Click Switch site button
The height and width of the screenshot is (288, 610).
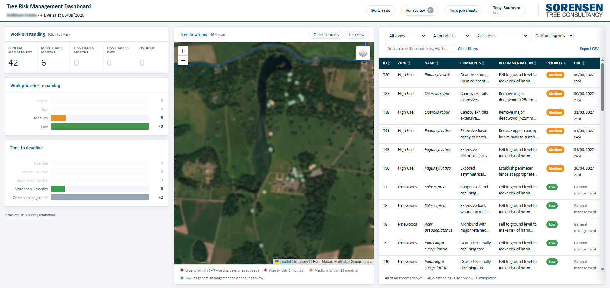pos(380,10)
